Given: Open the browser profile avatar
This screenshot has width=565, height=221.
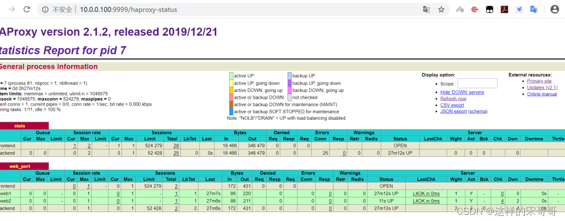Looking at the screenshot, I should [555, 10].
